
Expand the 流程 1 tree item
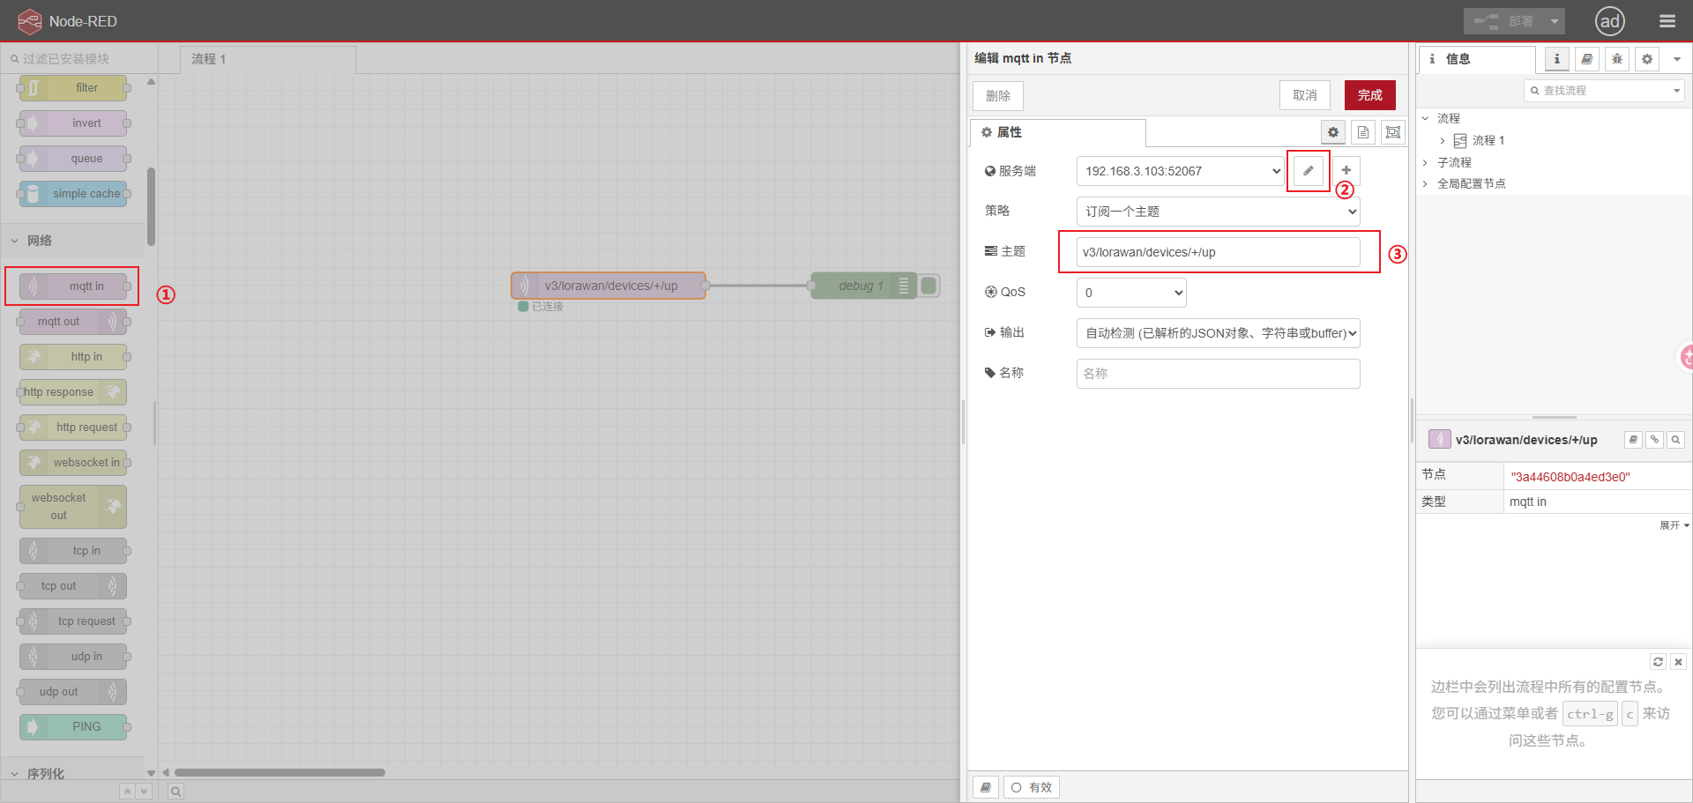[1443, 141]
